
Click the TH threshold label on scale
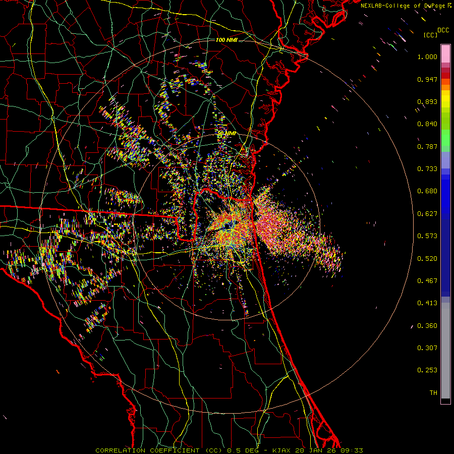tap(433, 393)
